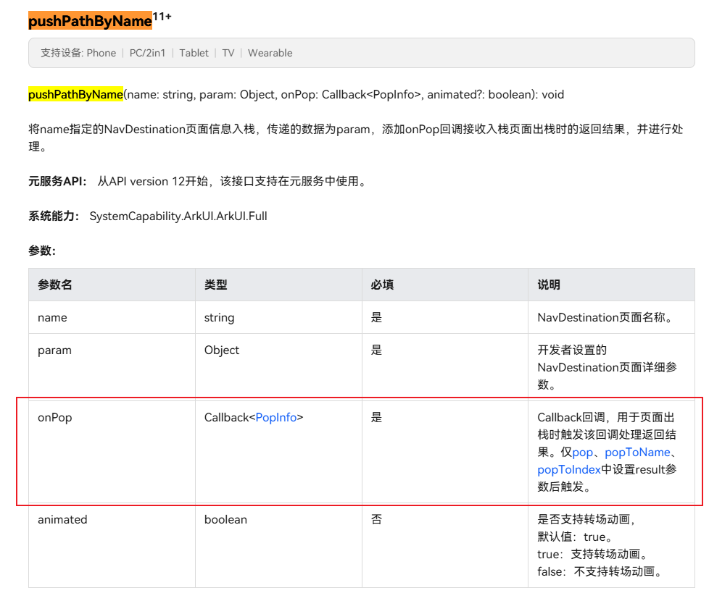Open the PopInfo type link

pos(275,418)
